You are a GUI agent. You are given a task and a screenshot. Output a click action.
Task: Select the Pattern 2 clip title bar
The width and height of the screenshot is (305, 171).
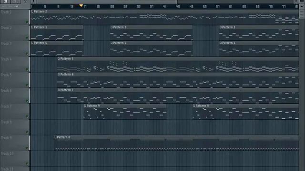pyautogui.click(x=165, y=11)
